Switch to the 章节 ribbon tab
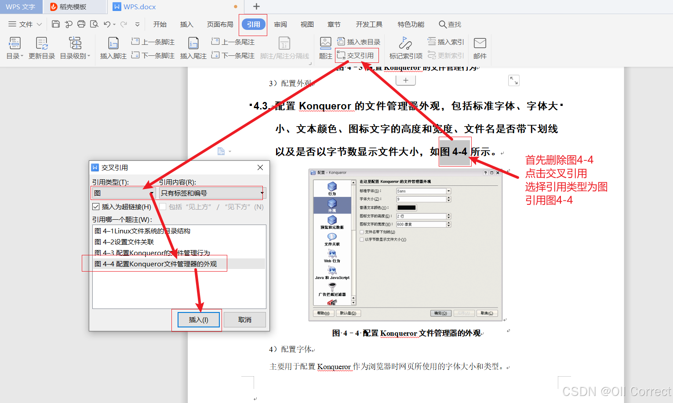The width and height of the screenshot is (673, 403). (x=334, y=24)
